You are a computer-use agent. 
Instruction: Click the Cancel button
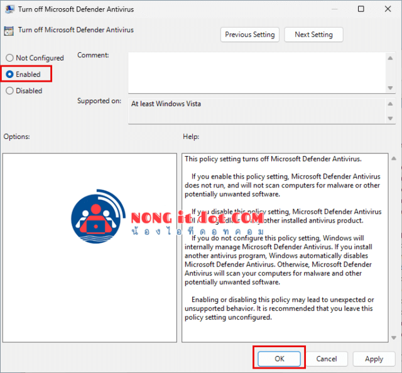pos(327,359)
